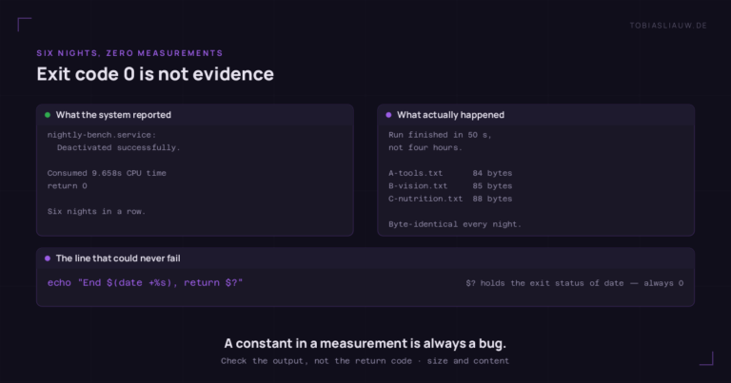Click the 'SIX NIGHTS, ZERO MEASUREMENTS' kicker text
The width and height of the screenshot is (731, 383).
(x=129, y=53)
